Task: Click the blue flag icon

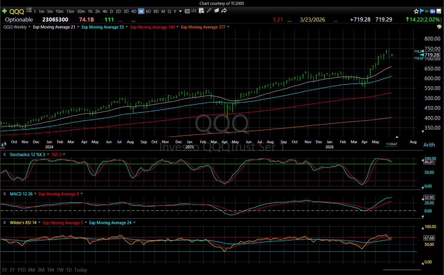Action: click(422, 11)
